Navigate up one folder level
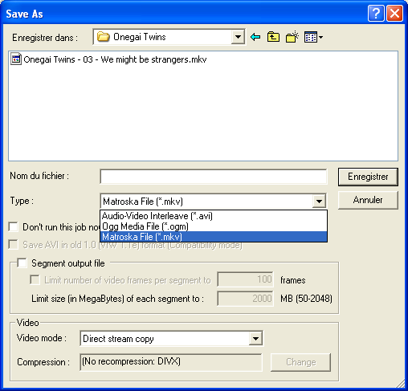Screen dimensions: 408x391 273,37
